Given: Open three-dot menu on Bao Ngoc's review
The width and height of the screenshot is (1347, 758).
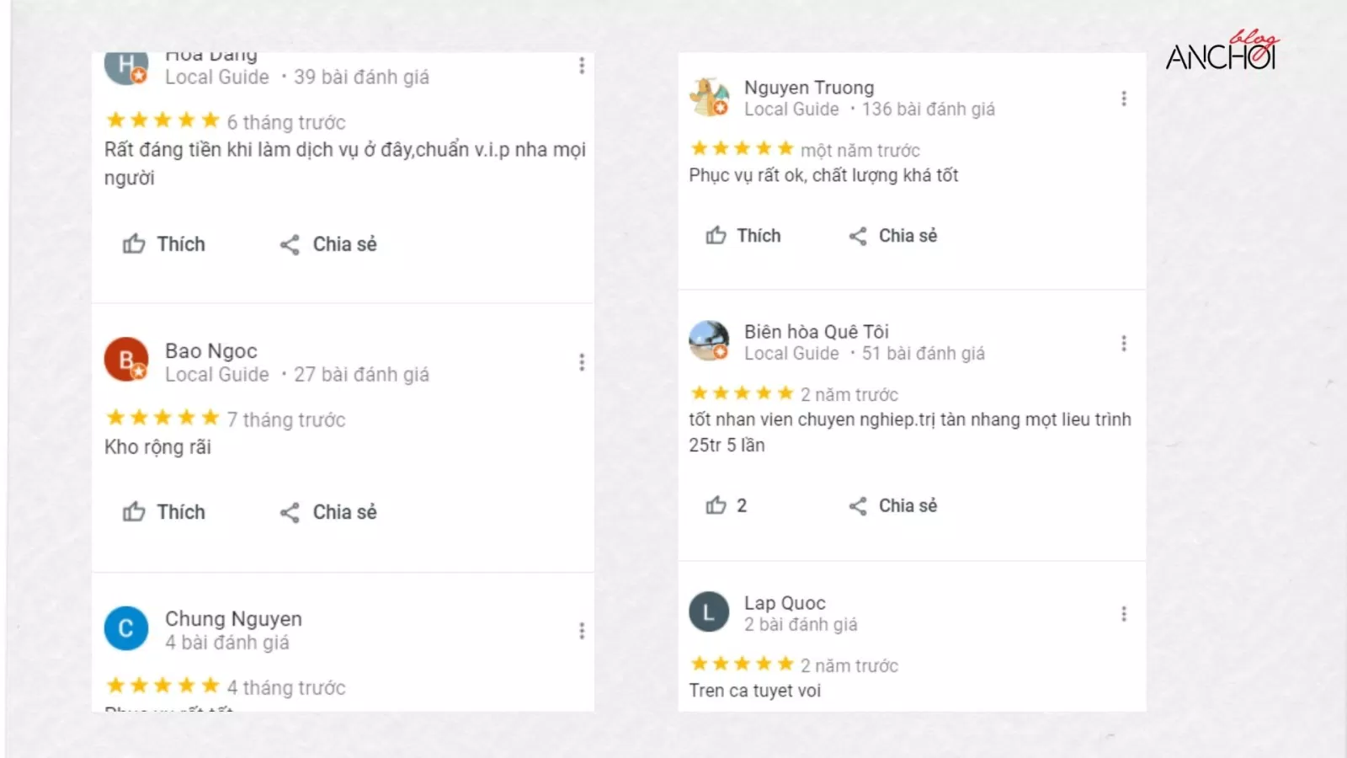Looking at the screenshot, I should point(582,362).
